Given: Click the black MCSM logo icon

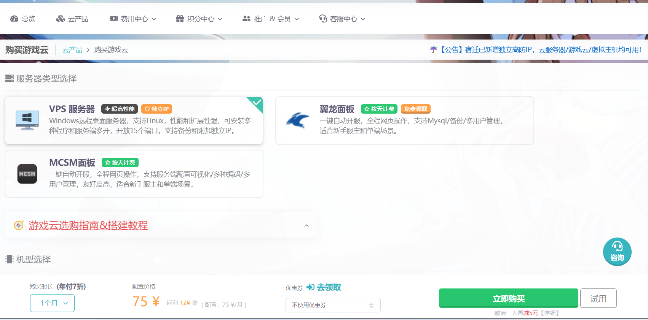Looking at the screenshot, I should tap(27, 174).
